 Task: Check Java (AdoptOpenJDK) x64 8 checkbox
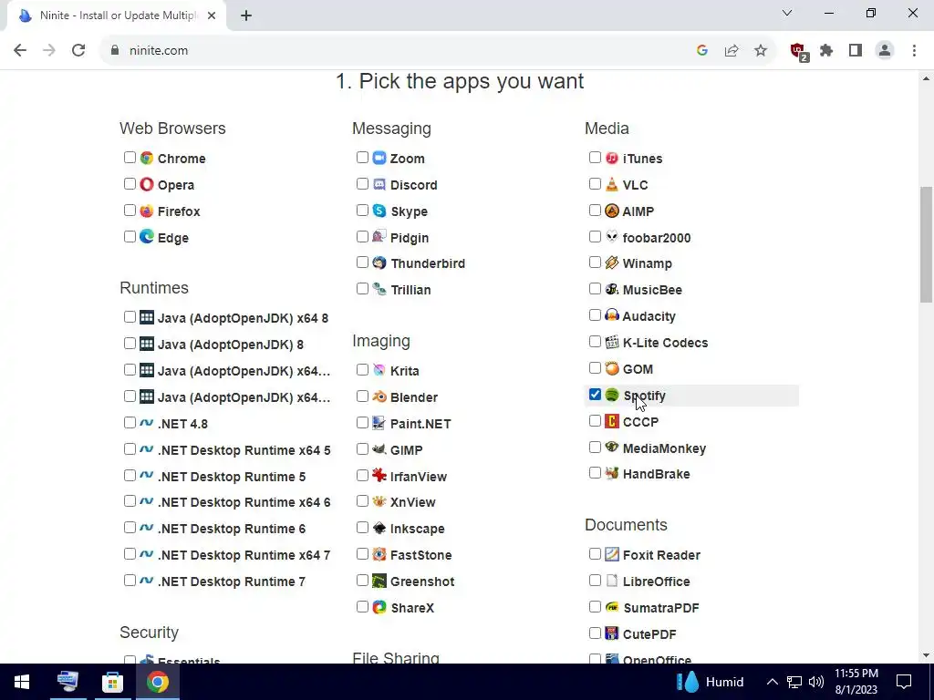[130, 316]
